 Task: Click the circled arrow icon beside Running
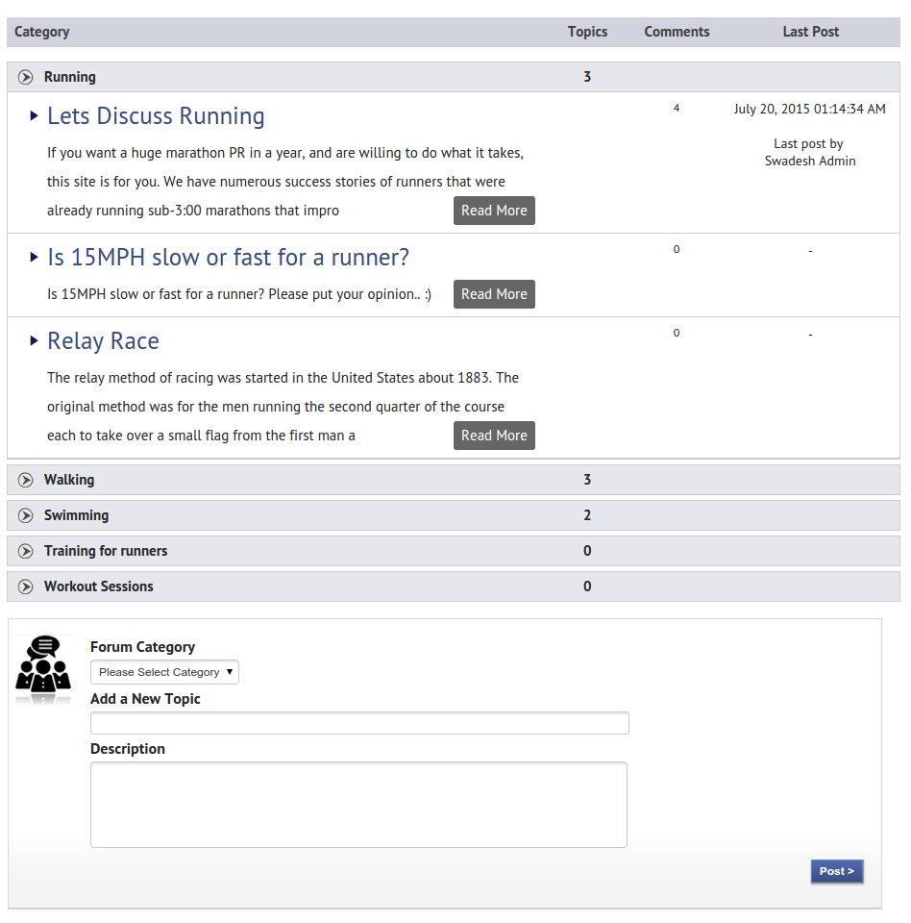(x=26, y=77)
